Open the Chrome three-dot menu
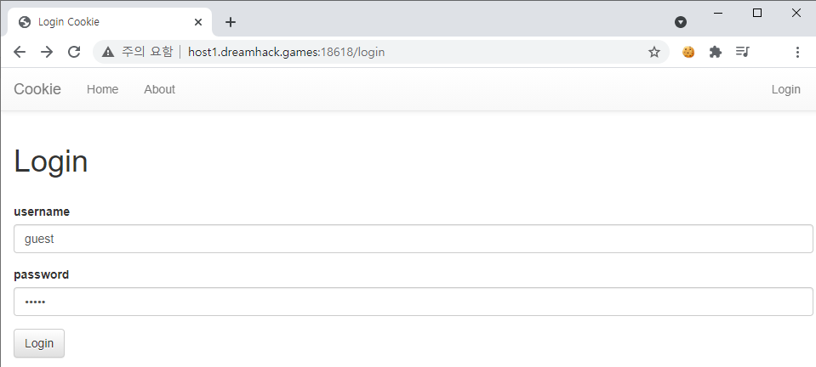 pos(797,52)
